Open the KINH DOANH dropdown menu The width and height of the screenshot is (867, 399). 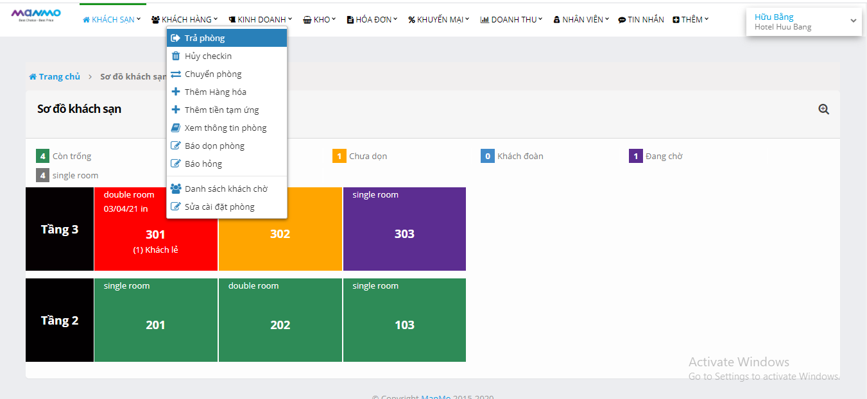(x=261, y=20)
